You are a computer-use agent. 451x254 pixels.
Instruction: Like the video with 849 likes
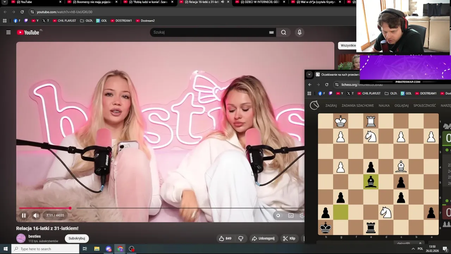(x=225, y=238)
